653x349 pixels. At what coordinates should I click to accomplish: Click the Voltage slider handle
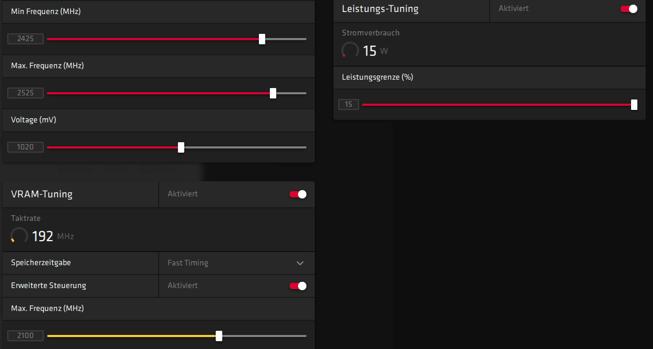point(181,147)
